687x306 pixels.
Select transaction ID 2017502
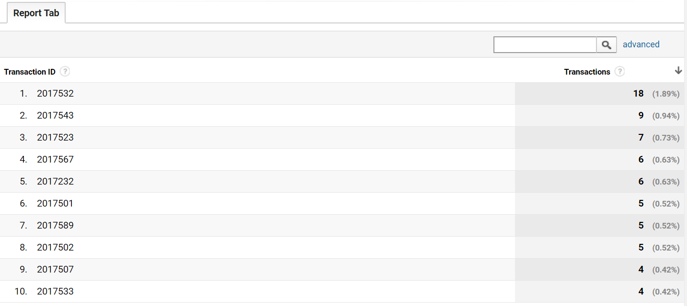[x=55, y=248]
